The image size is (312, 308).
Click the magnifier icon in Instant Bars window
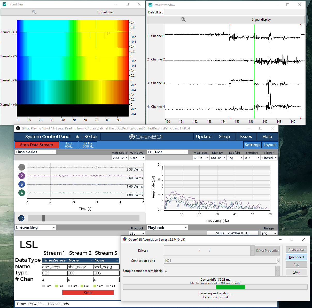click(x=34, y=12)
